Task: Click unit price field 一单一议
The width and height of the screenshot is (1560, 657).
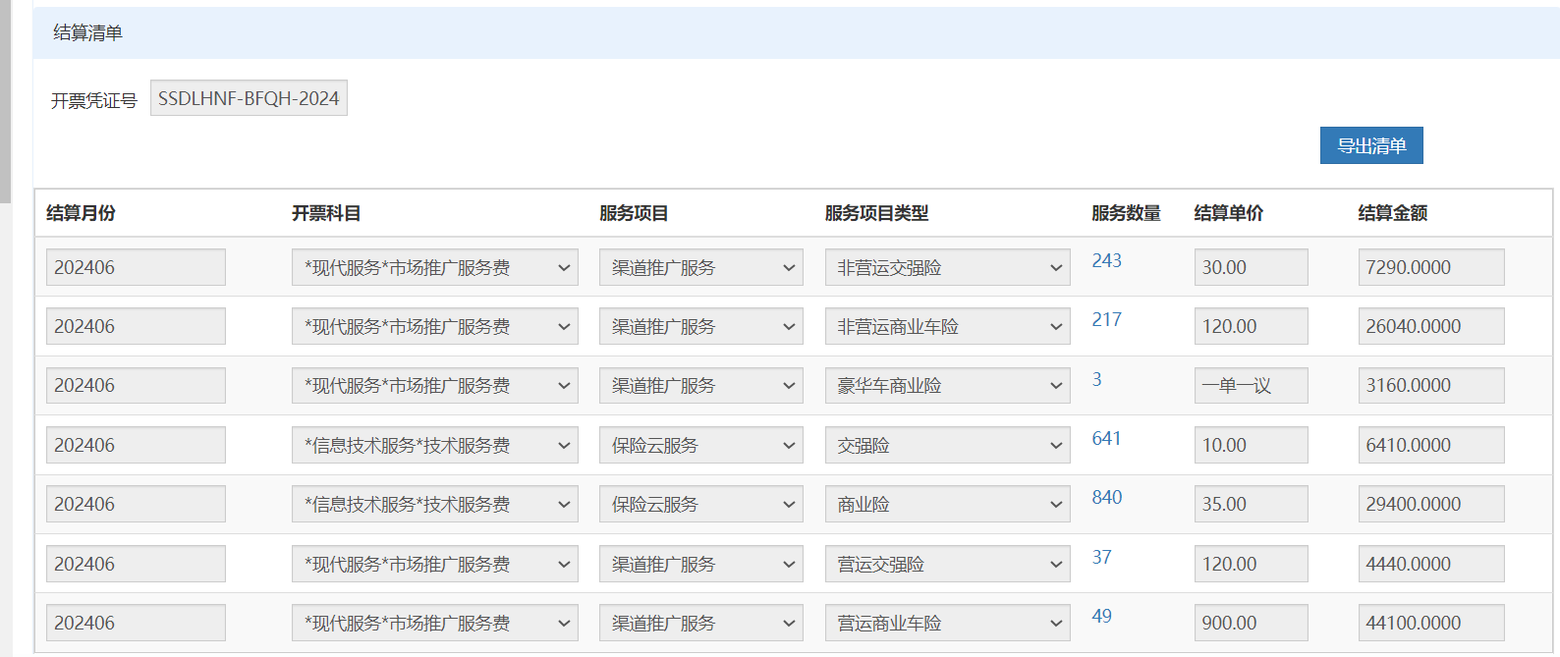Action: point(1251,386)
